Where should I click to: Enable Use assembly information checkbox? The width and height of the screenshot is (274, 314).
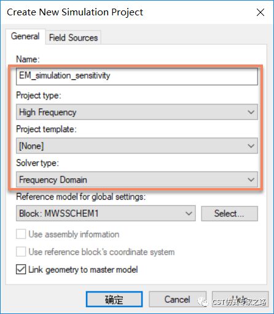pos(21,234)
